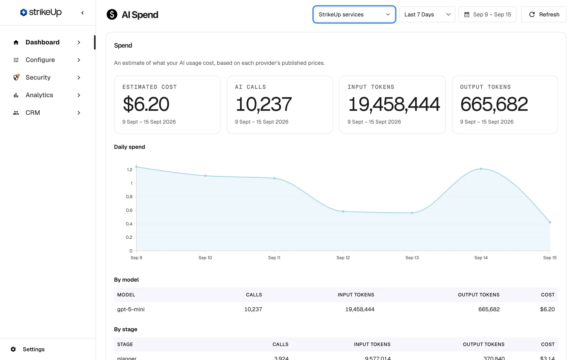Click the Security shield icon
Viewport: 576px width, 360px height.
click(16, 77)
